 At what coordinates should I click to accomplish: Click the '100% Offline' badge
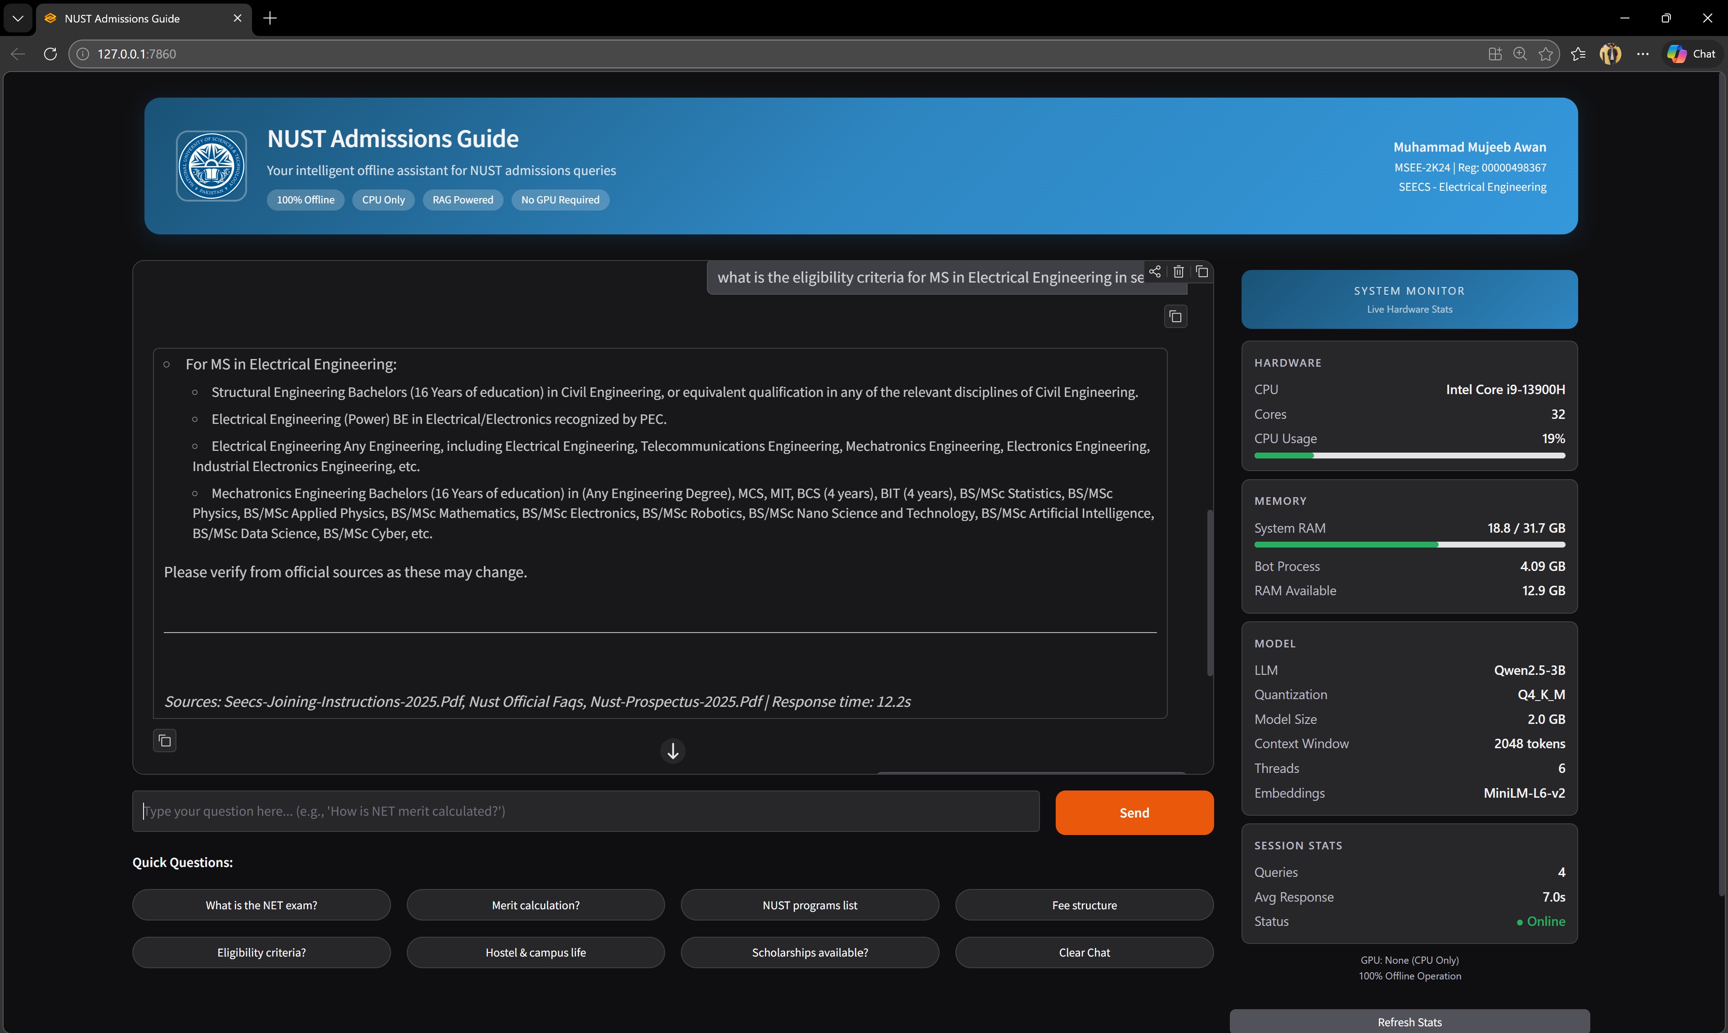pos(306,200)
